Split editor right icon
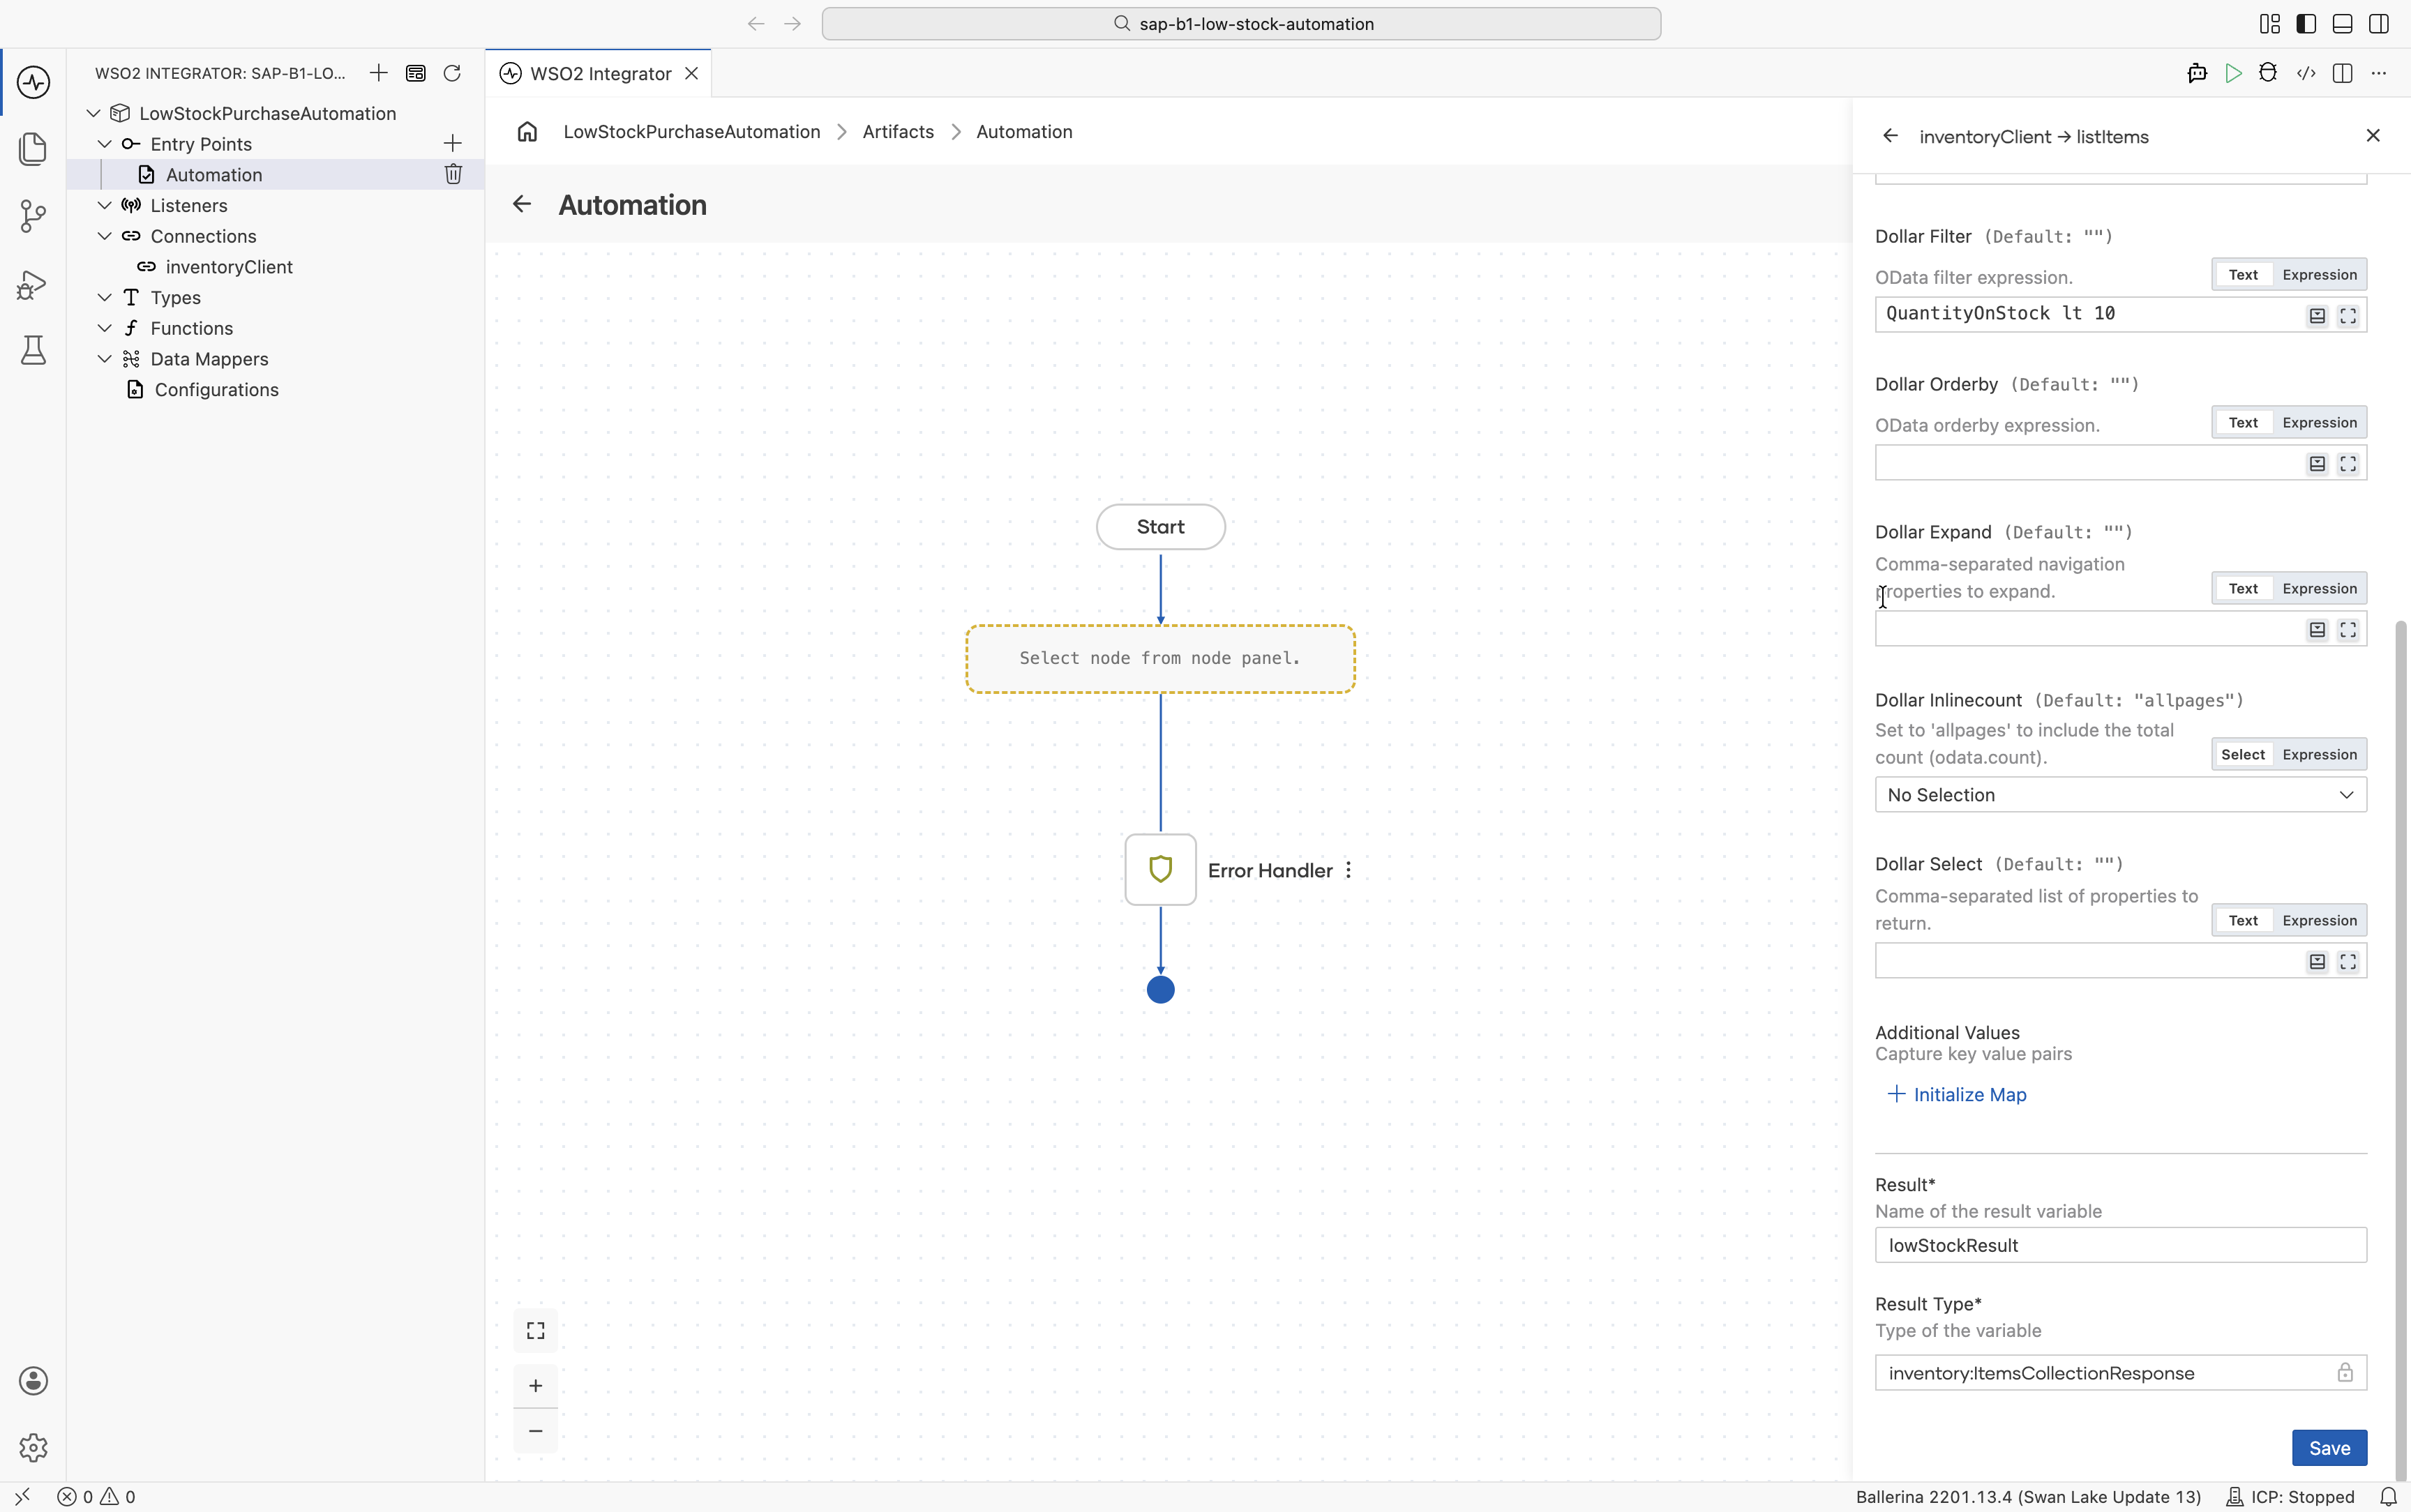 click(x=2342, y=73)
